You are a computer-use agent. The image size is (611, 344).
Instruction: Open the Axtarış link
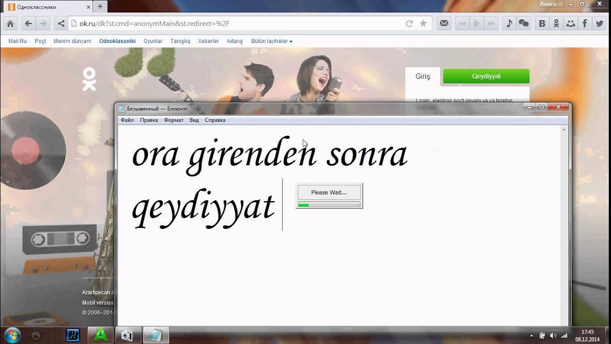234,41
